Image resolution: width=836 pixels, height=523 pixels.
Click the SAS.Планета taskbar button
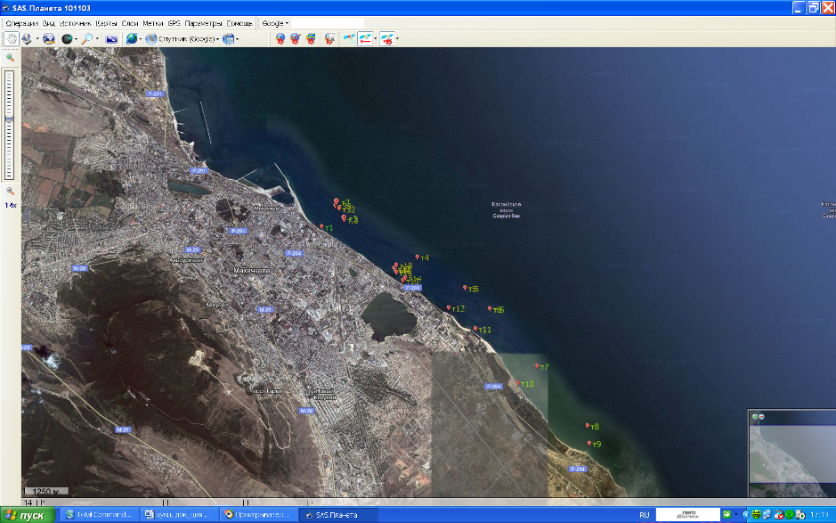coord(339,515)
